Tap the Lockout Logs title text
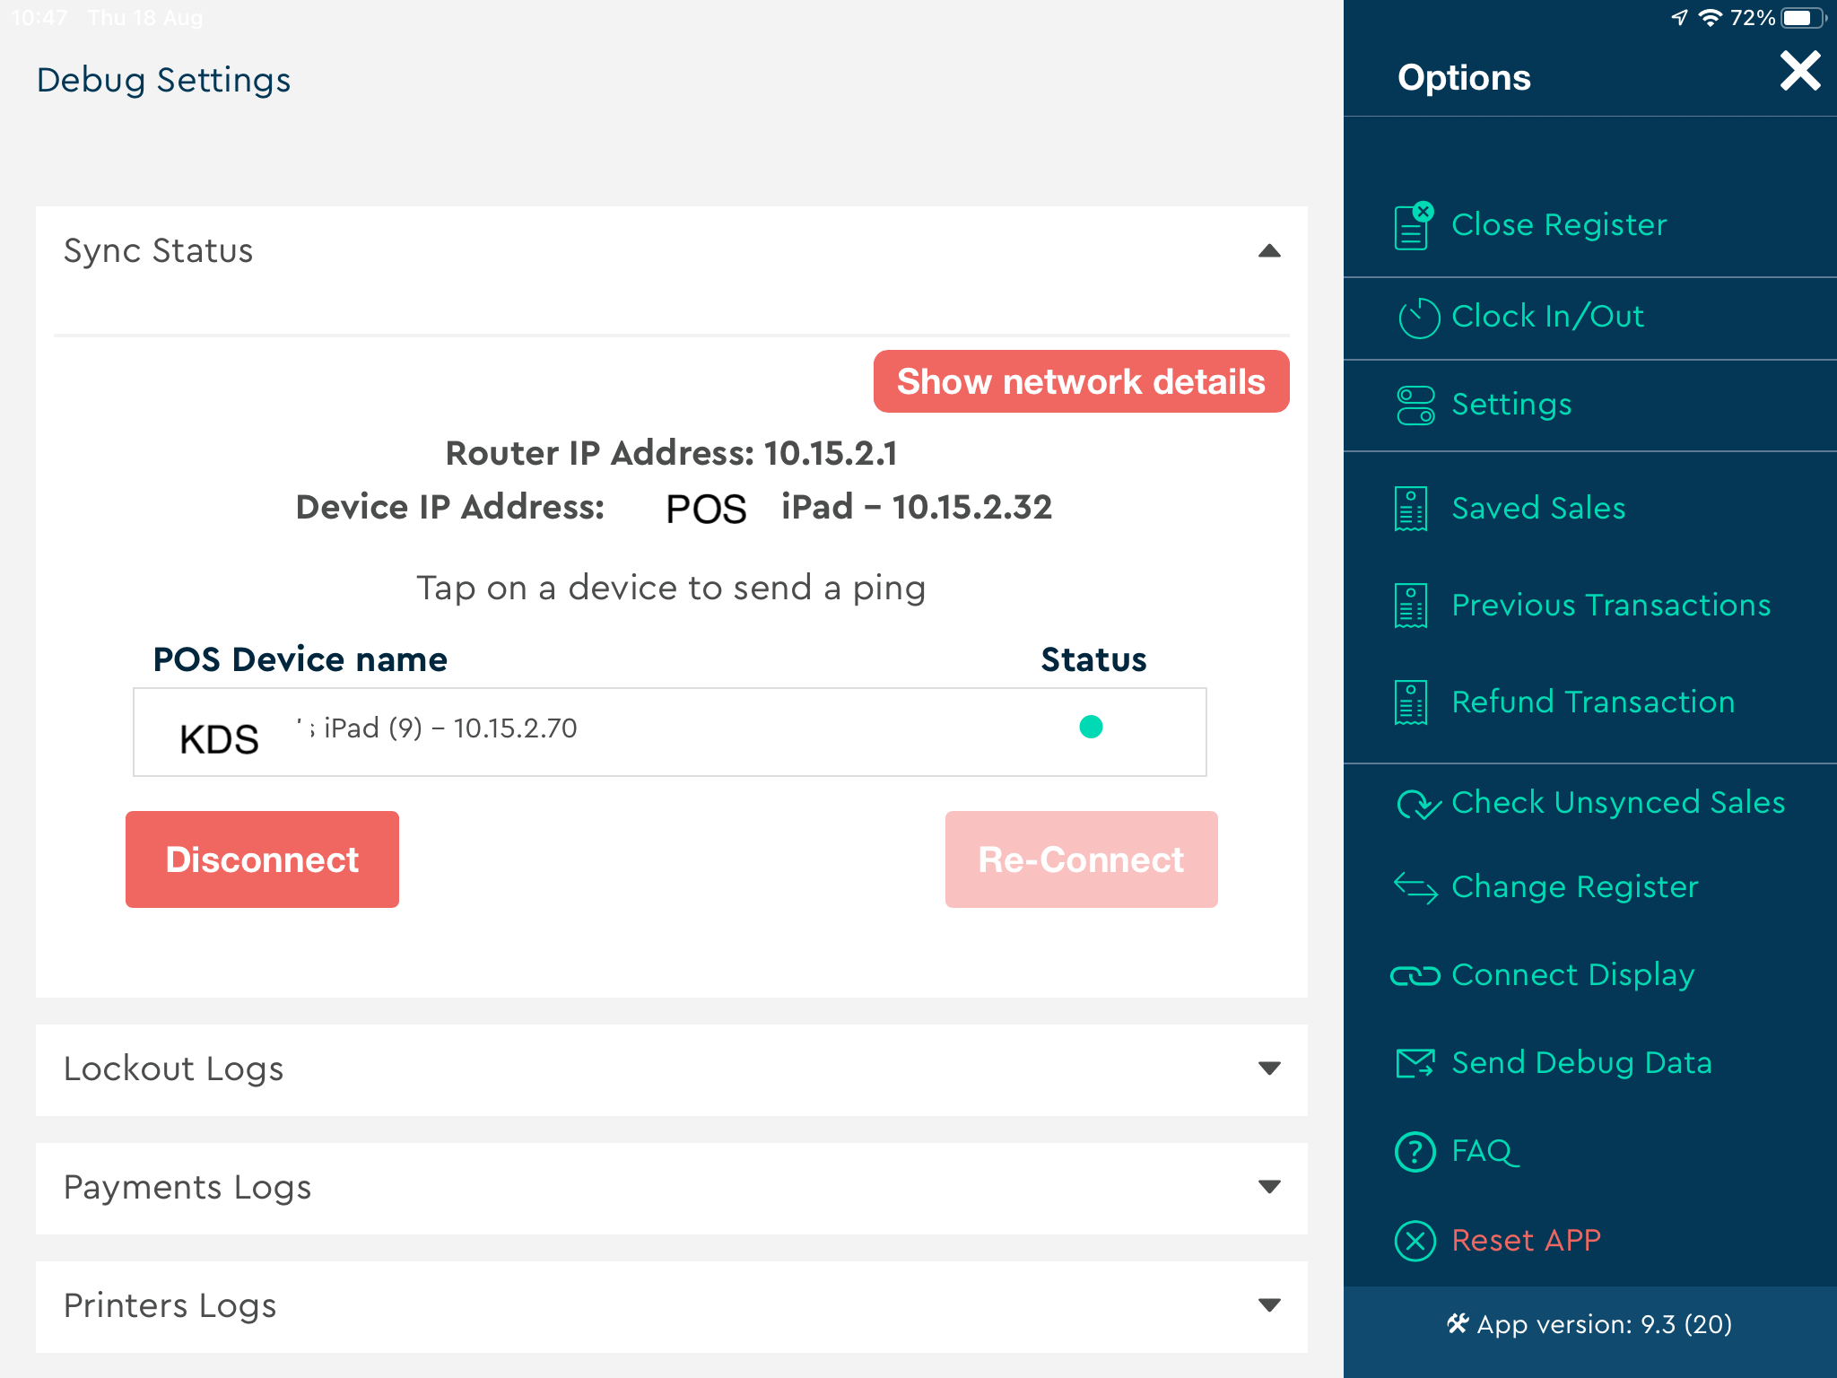Screen dimensions: 1837x1378 pos(173,1068)
